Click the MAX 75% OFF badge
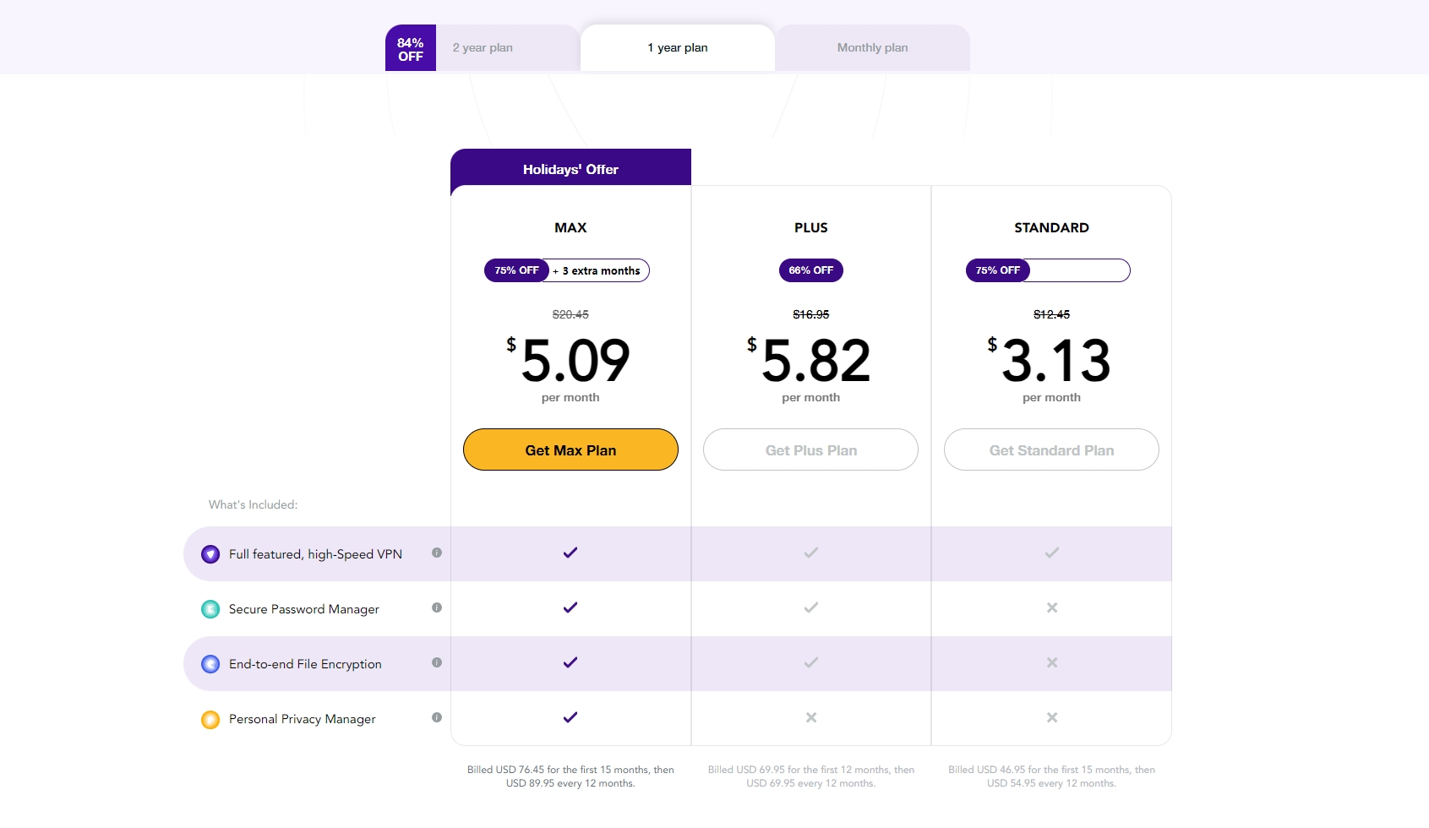 [x=516, y=270]
